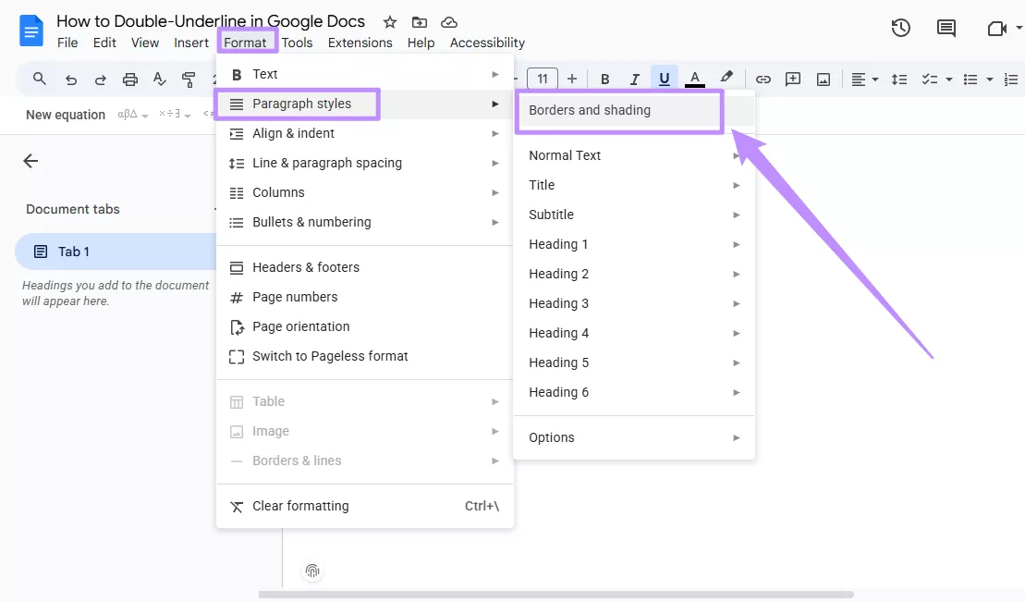Adjust line and paragraph spacing icon
Screen dimensions: 1025x602
[899, 79]
